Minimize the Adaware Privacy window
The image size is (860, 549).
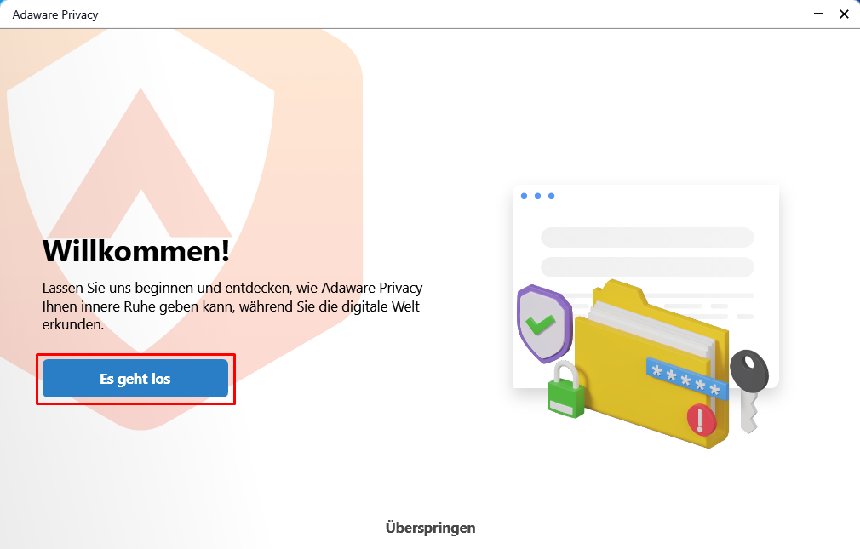818,14
